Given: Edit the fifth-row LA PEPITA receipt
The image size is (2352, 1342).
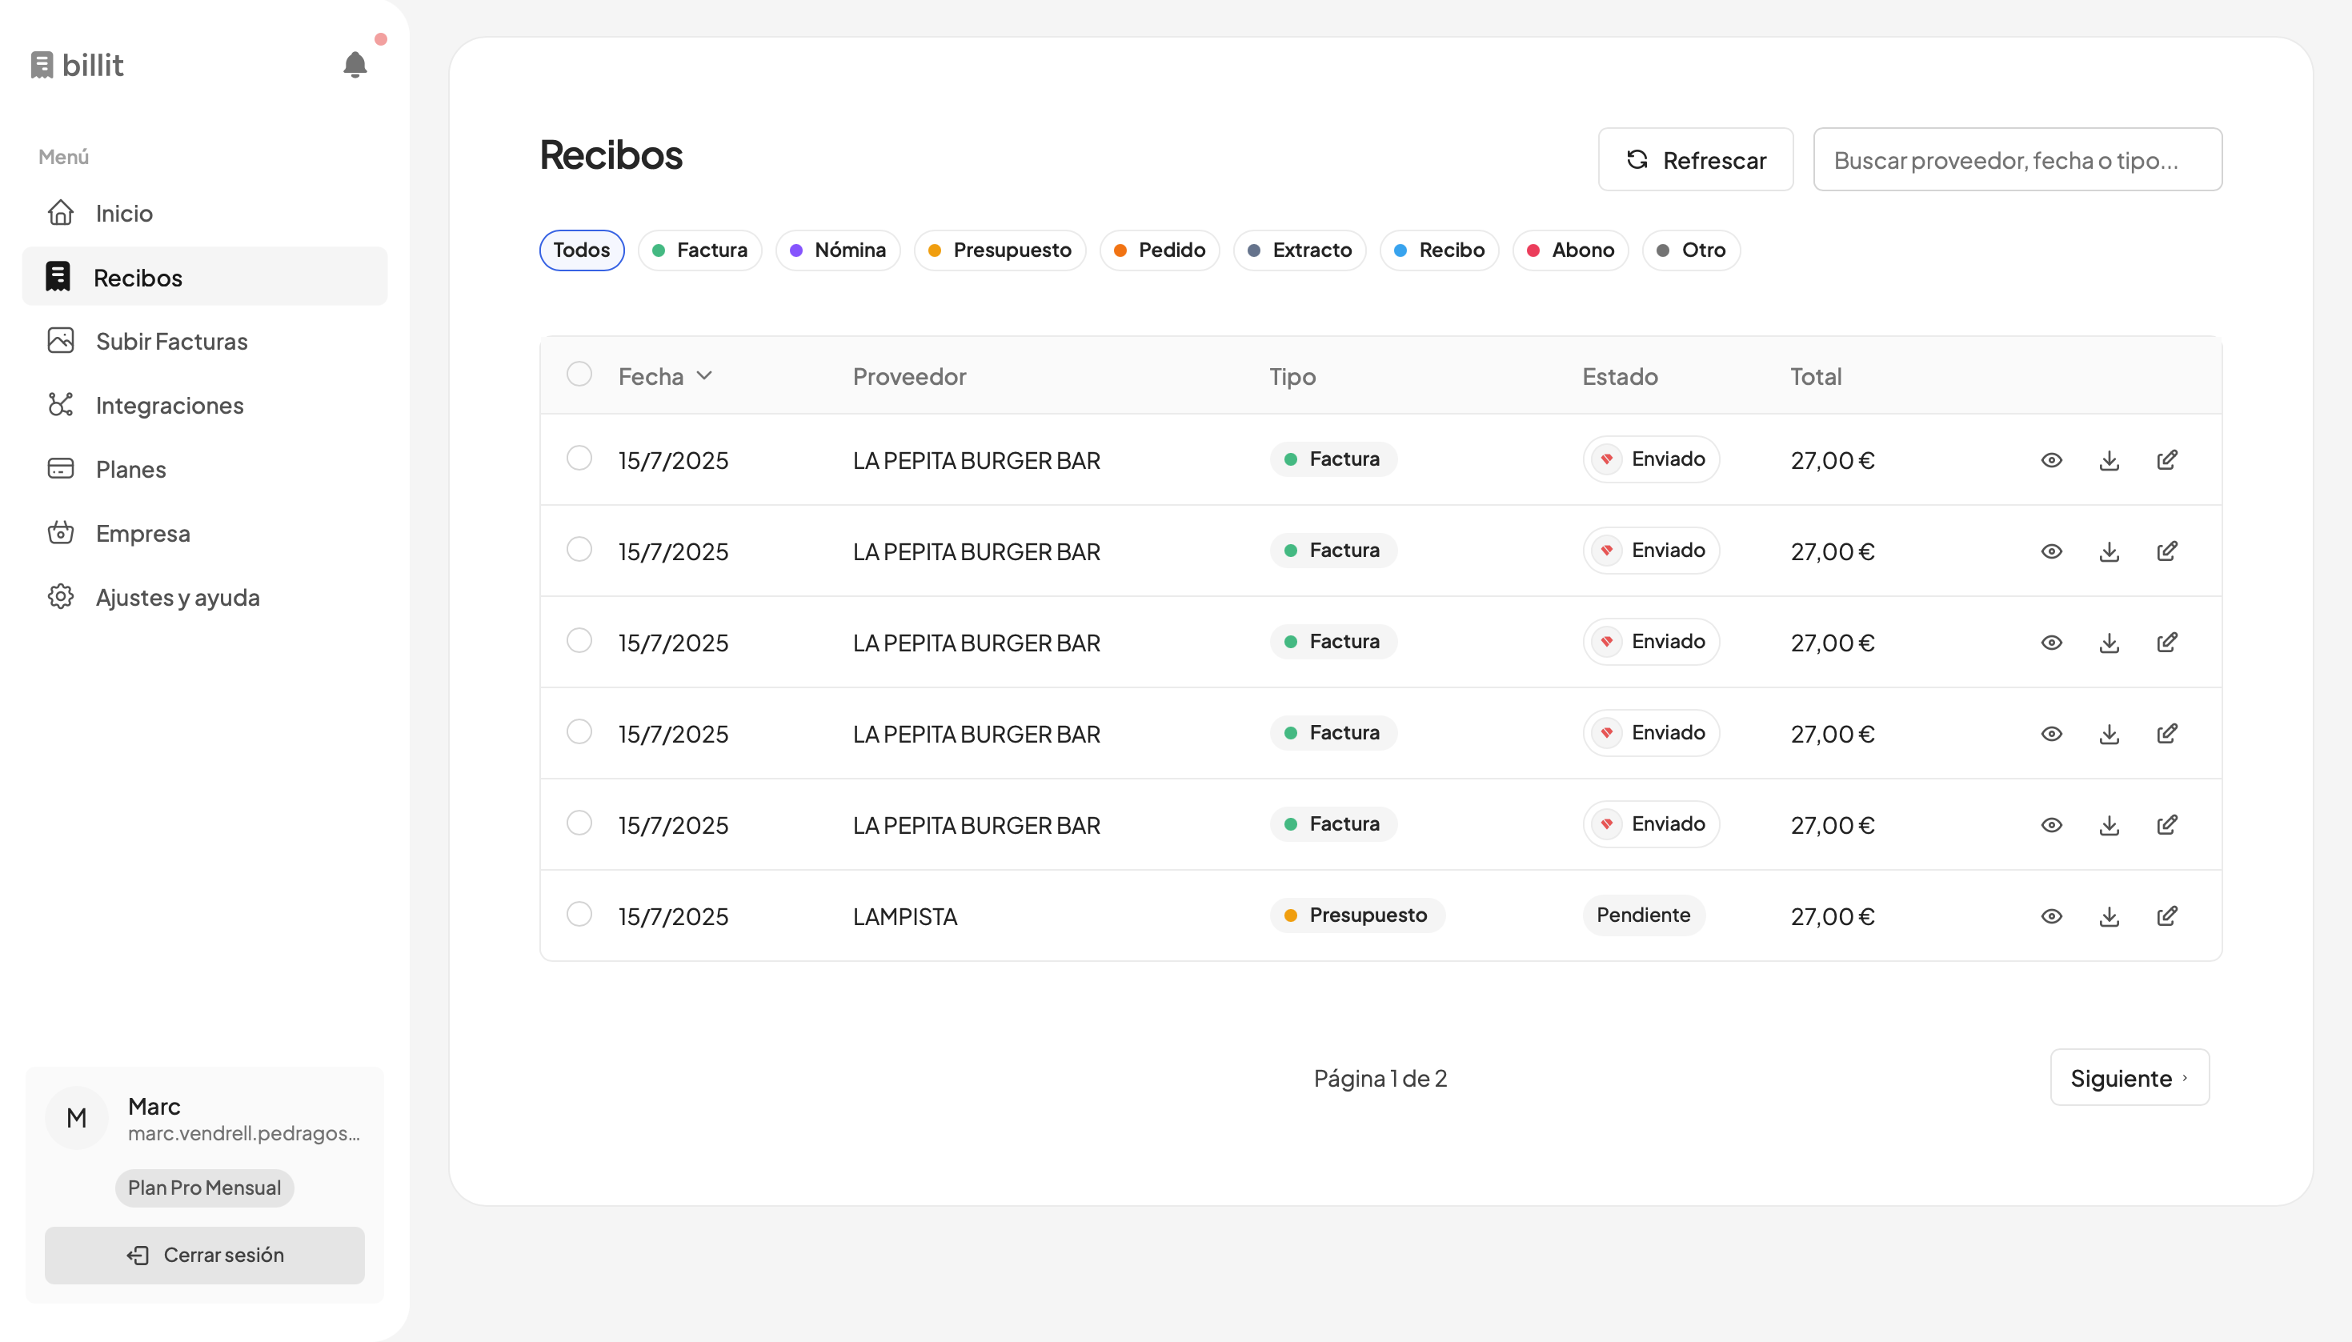Looking at the screenshot, I should [2168, 824].
